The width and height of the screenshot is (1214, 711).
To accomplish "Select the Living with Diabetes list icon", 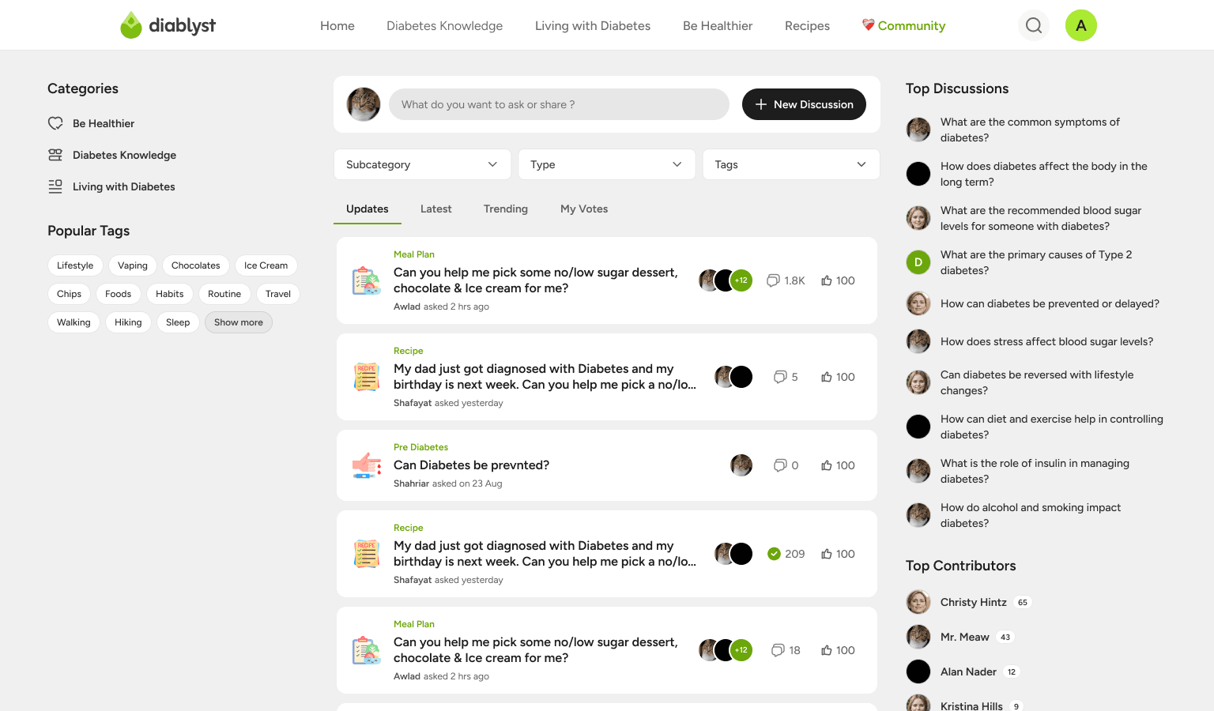I will pos(55,186).
